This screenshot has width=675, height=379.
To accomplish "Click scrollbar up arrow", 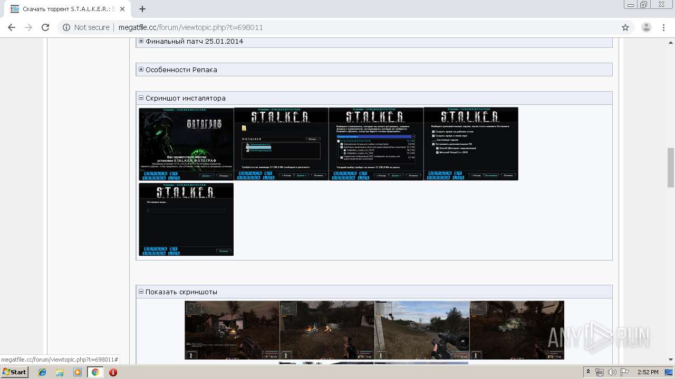I will 671,42.
